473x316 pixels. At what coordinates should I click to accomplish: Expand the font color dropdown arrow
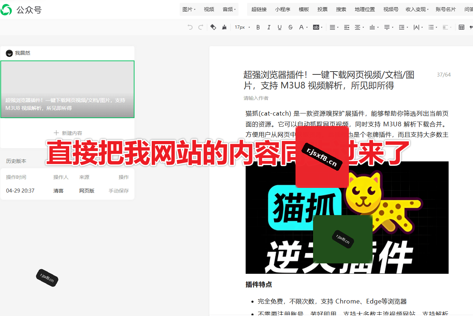pyautogui.click(x=307, y=28)
